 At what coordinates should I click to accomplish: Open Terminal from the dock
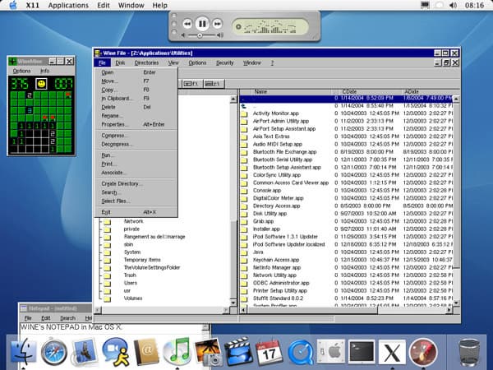click(x=362, y=353)
